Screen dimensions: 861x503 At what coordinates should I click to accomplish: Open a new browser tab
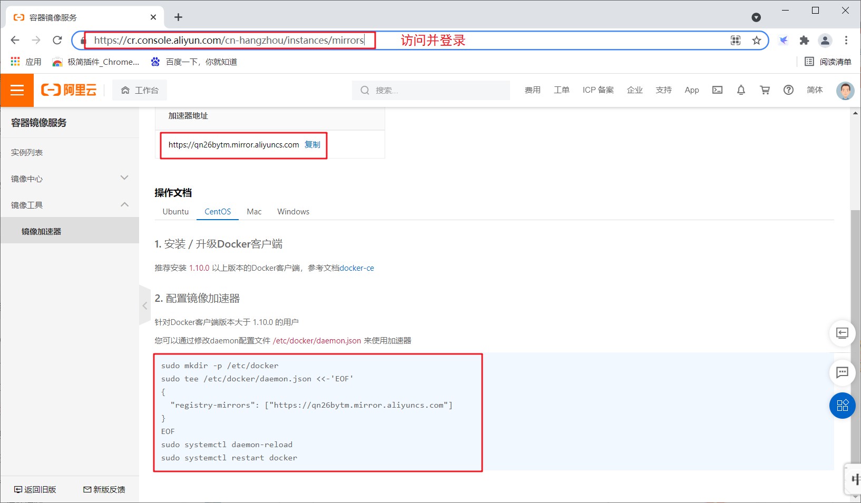click(179, 17)
